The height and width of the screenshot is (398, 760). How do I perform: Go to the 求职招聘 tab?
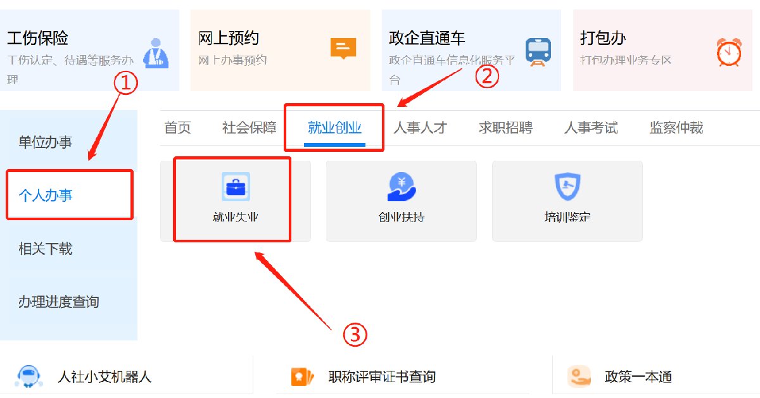[505, 128]
